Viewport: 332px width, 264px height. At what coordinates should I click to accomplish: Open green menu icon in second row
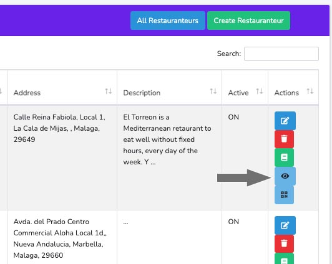(x=284, y=259)
